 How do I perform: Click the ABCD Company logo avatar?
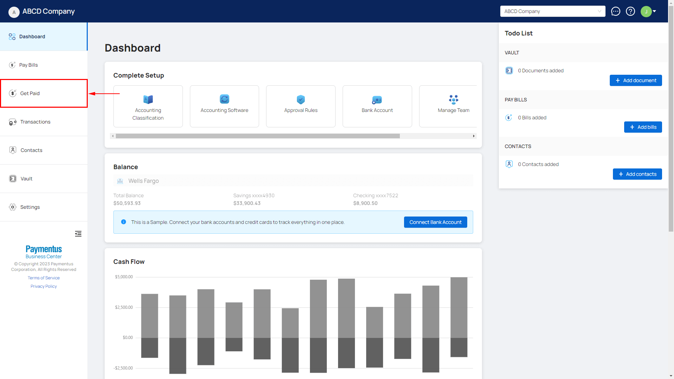14,12
